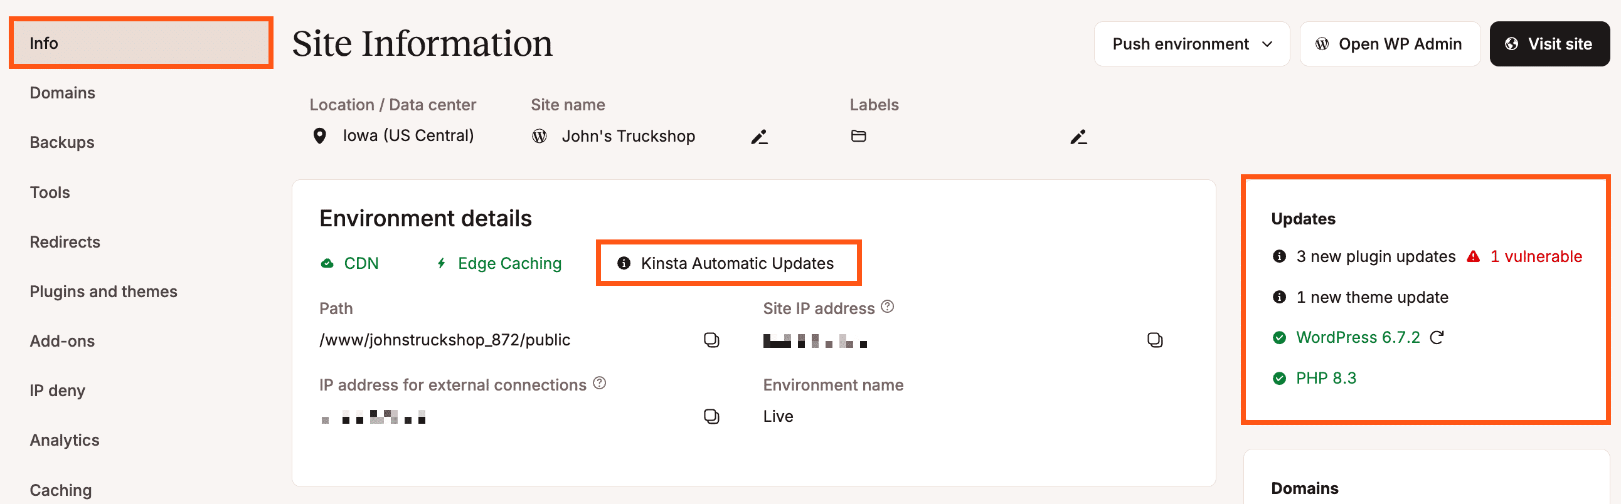The height and width of the screenshot is (504, 1621).
Task: Go to Domains in sidebar
Action: tap(62, 93)
